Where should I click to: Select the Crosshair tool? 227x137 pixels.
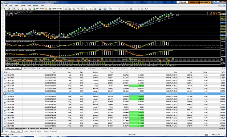[x=115, y=9]
